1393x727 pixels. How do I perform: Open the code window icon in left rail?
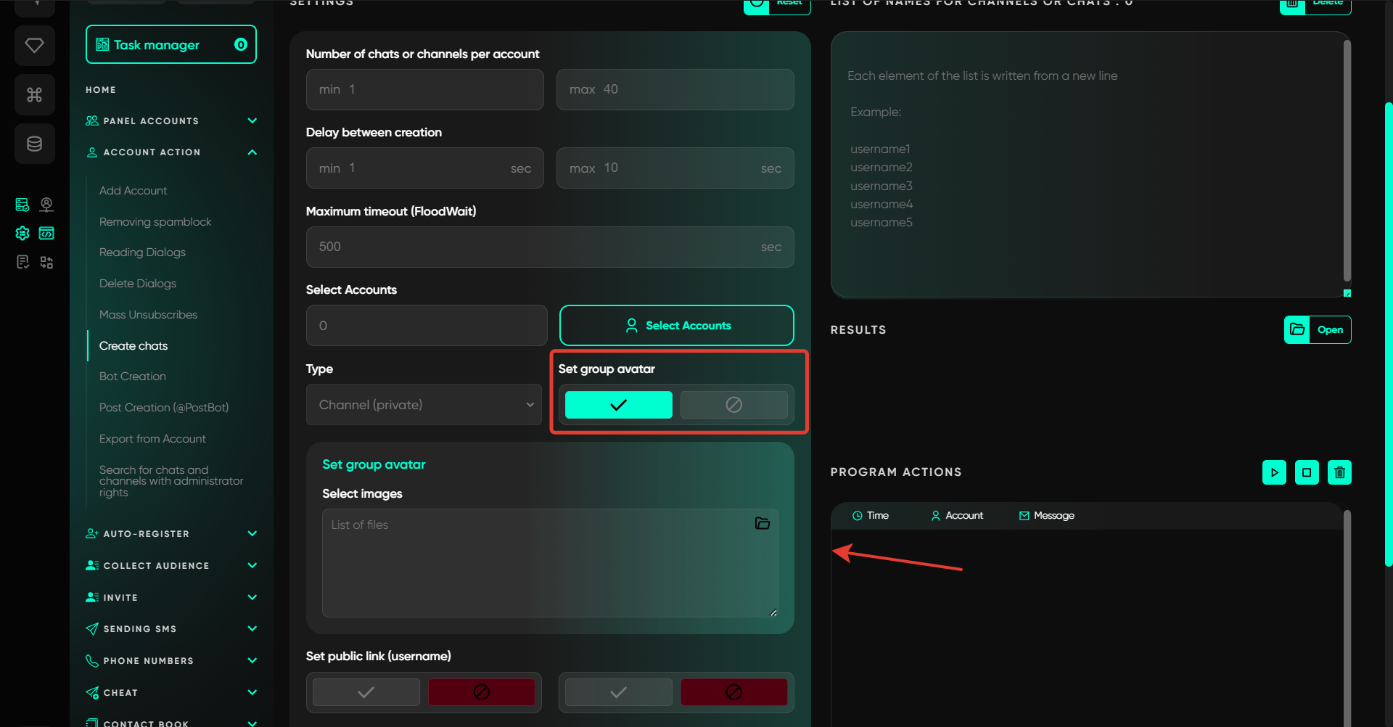pos(46,233)
